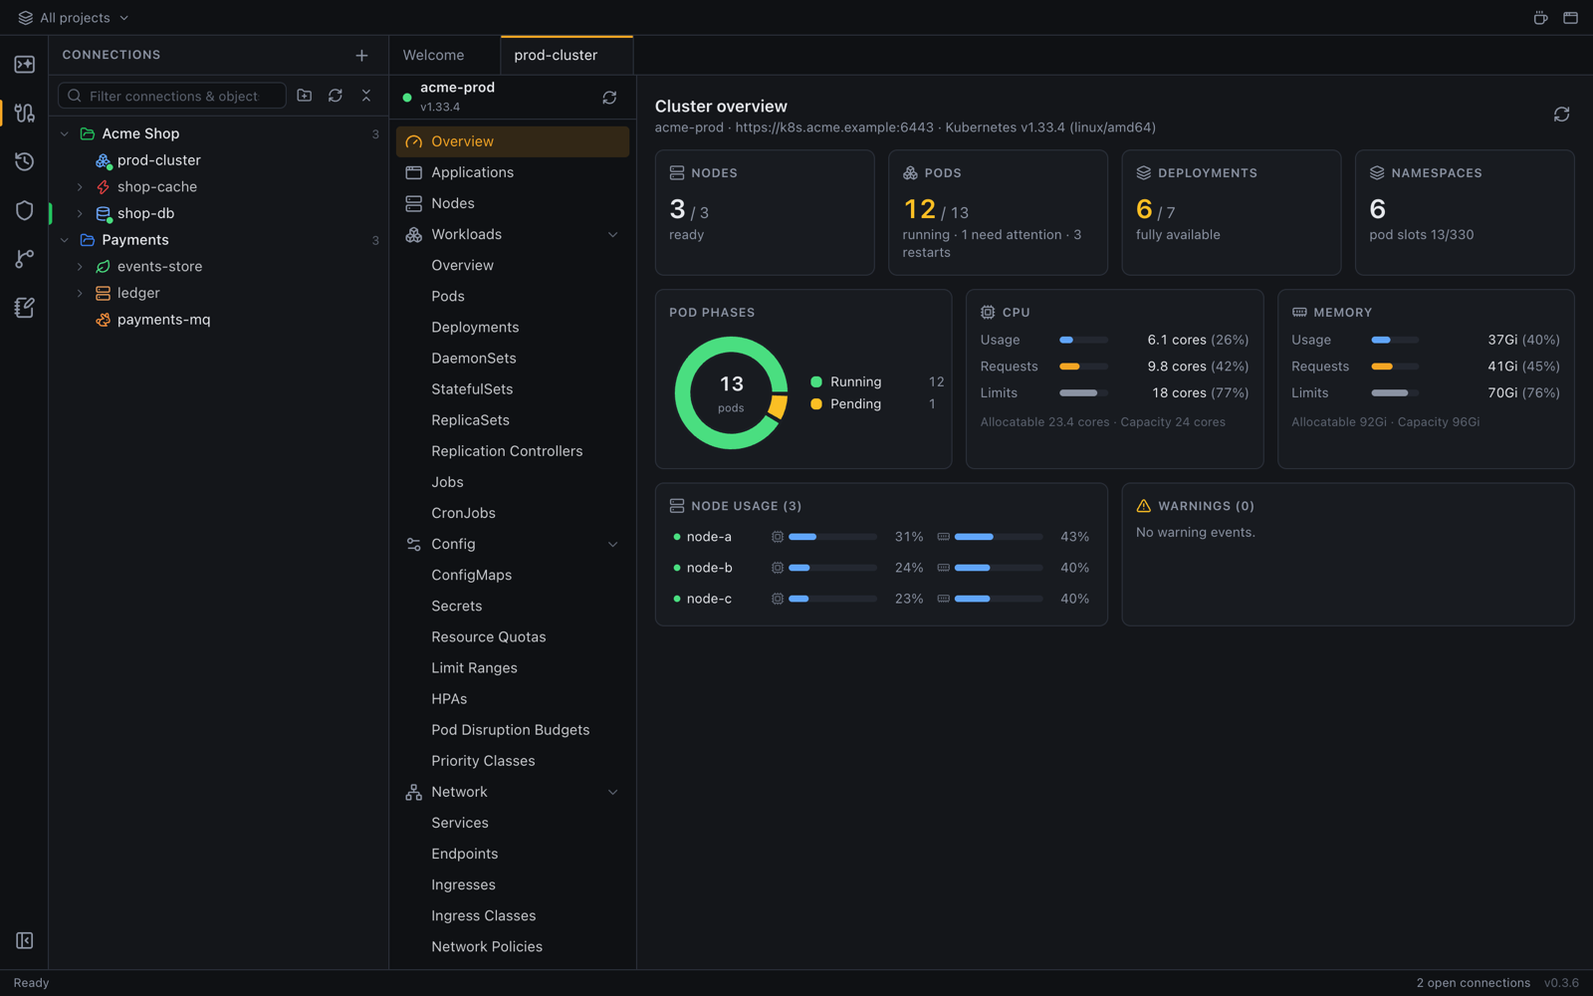Focus the Filter connections & object field
1593x996 pixels.
[x=172, y=96]
